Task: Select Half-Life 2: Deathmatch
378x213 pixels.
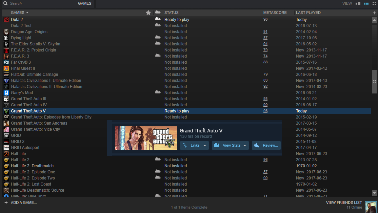Action: point(32,166)
